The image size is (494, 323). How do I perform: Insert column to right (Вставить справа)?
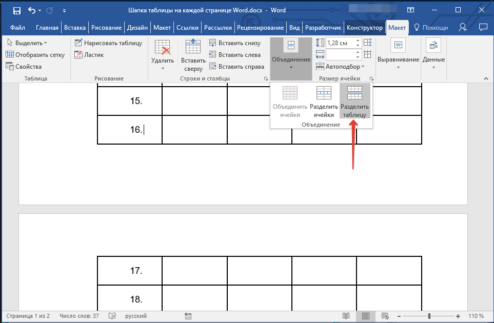236,67
